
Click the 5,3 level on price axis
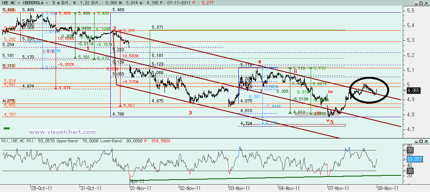click(x=411, y=40)
